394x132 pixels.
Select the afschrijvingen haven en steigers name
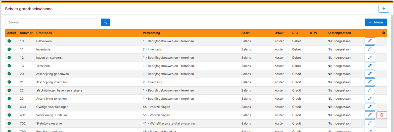tap(59, 90)
